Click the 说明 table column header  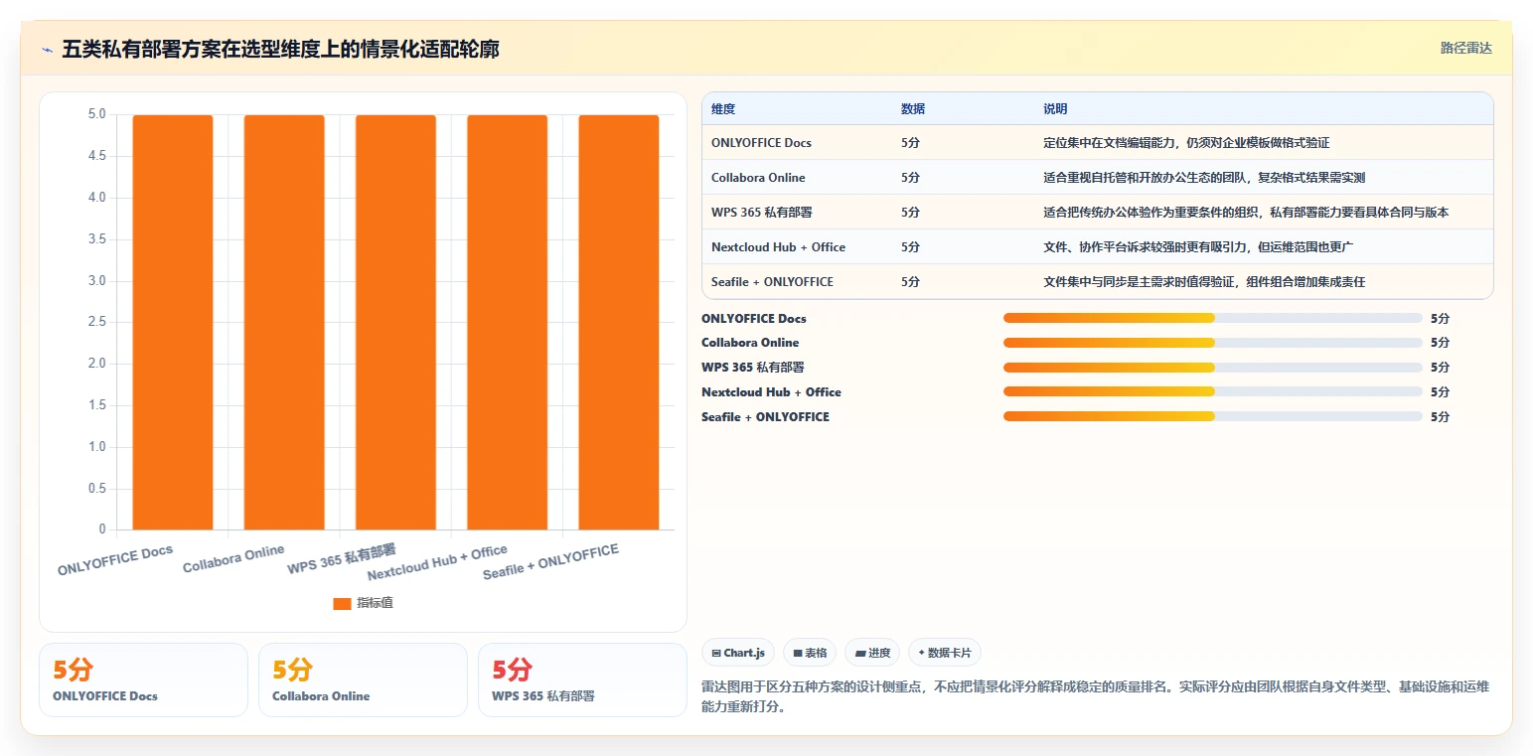(x=1055, y=109)
